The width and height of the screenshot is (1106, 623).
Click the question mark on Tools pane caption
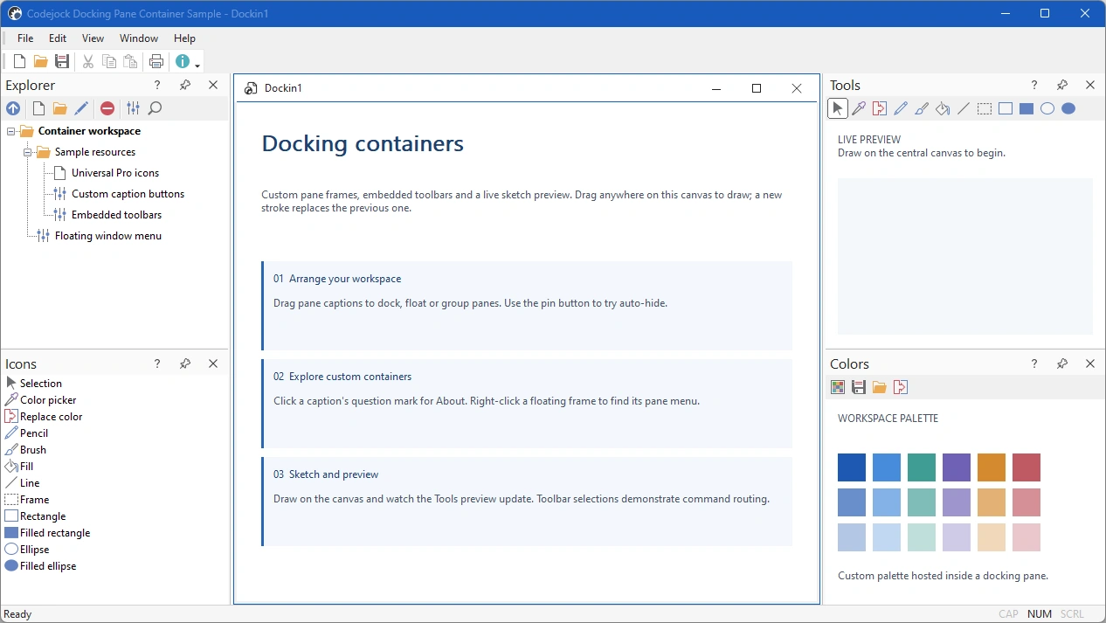[1034, 85]
